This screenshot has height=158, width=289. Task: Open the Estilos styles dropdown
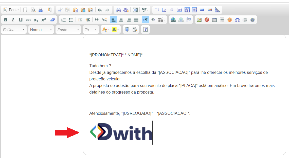point(14,30)
